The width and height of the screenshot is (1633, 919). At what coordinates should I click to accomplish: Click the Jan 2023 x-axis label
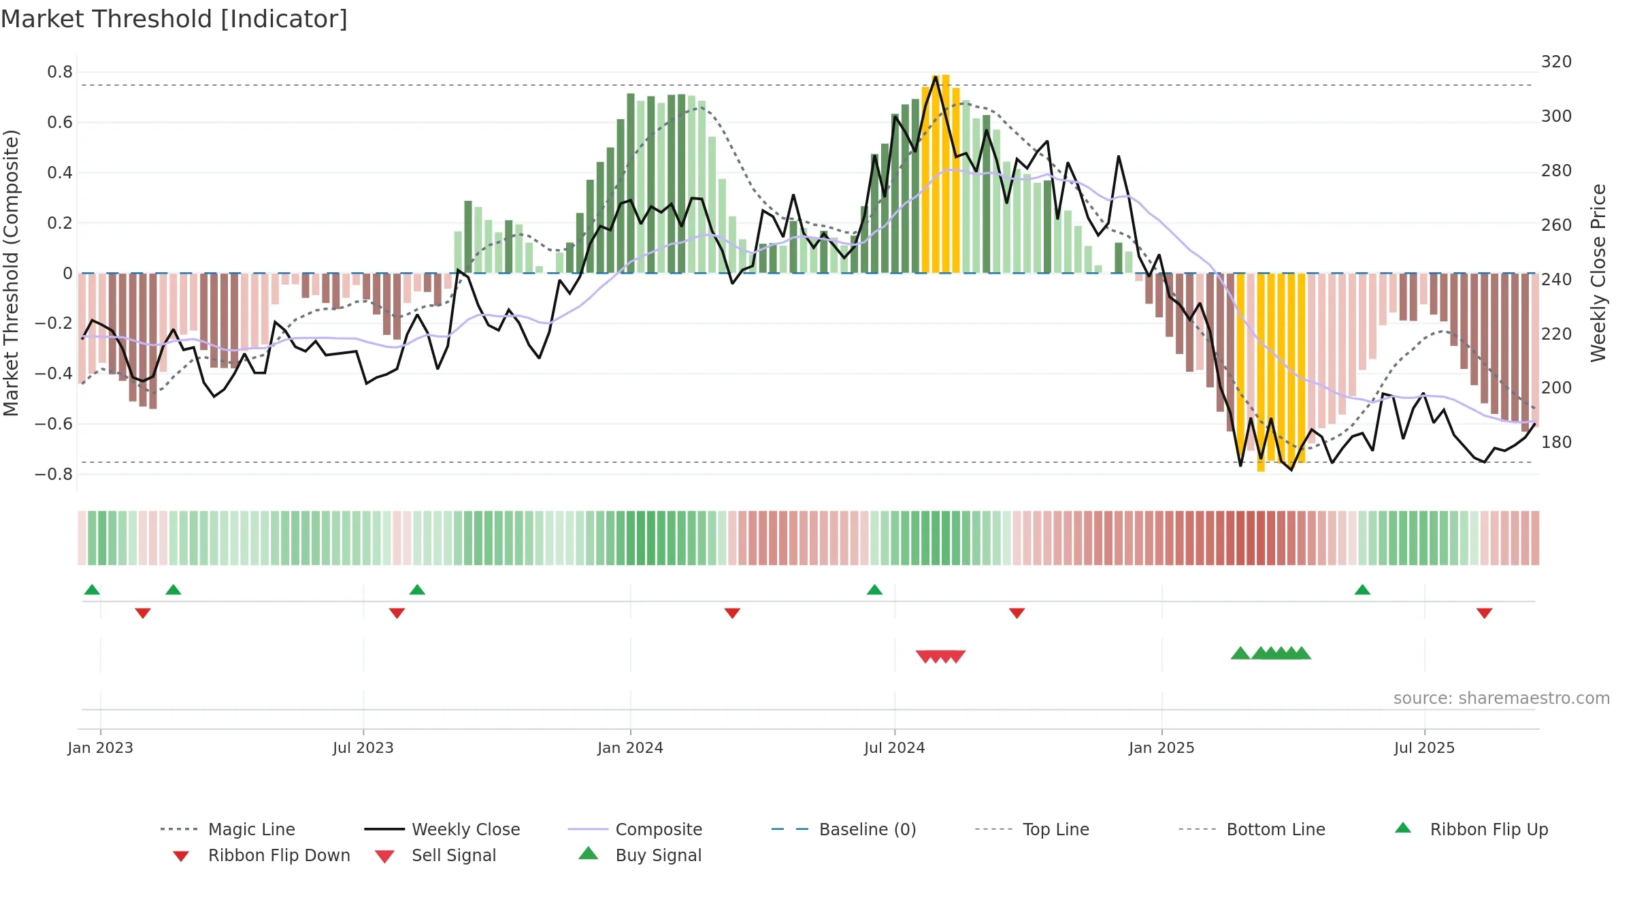point(101,747)
